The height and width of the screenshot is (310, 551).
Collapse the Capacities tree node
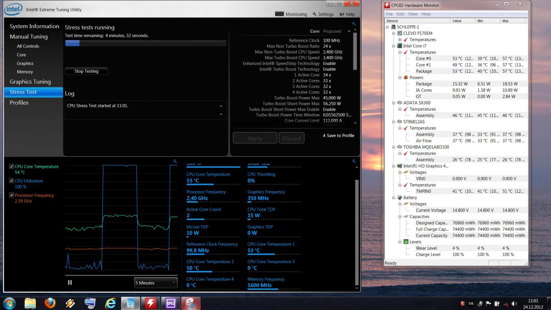(x=400, y=217)
